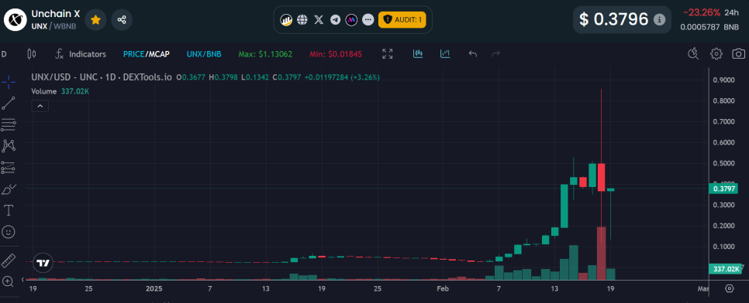Screen dimensions: 749x303
Task: Open the BscScan chart explorer icon
Action: pyautogui.click(x=286, y=19)
